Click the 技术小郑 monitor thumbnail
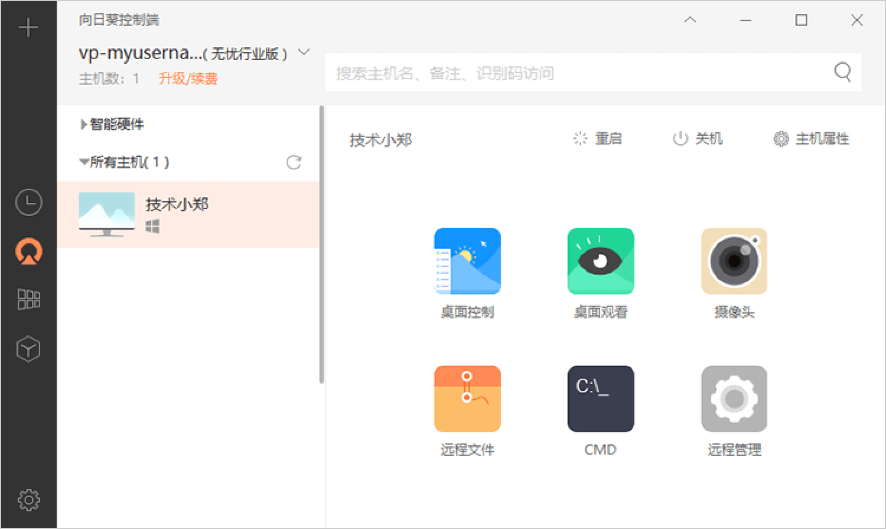Image resolution: width=886 pixels, height=529 pixels. coord(107,214)
